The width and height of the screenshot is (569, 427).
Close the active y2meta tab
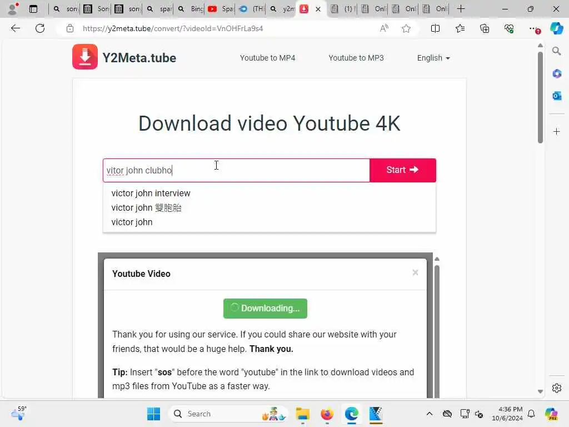coord(318,9)
